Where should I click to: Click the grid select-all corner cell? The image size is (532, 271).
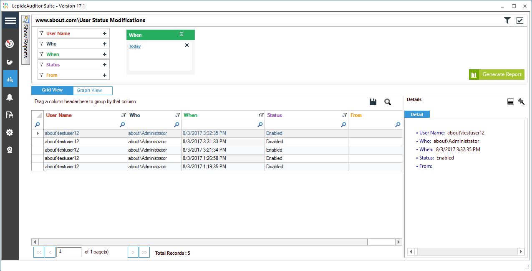click(38, 115)
